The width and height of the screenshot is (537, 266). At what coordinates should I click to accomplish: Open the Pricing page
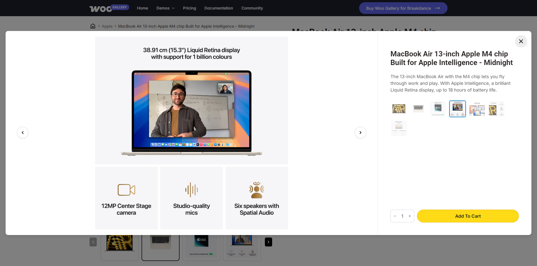pos(189,8)
